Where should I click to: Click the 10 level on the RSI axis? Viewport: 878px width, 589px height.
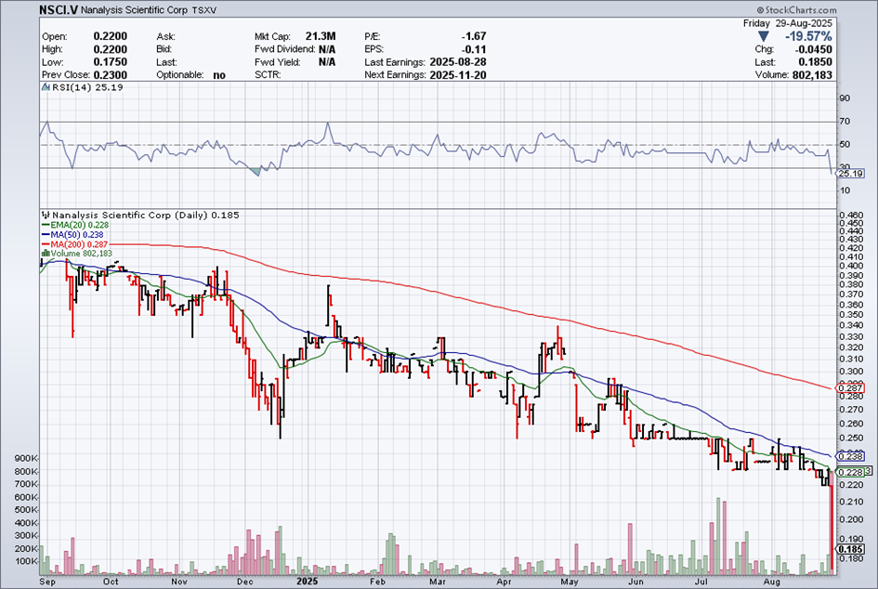coord(845,190)
